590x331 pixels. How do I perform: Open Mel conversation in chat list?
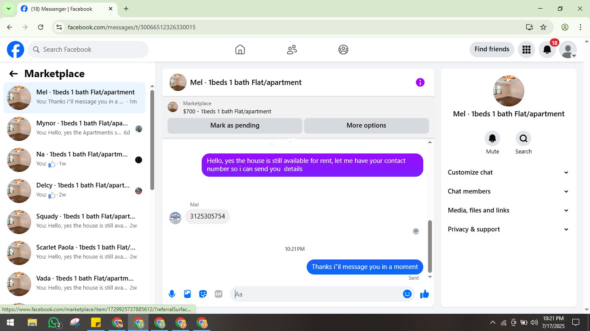[74, 98]
